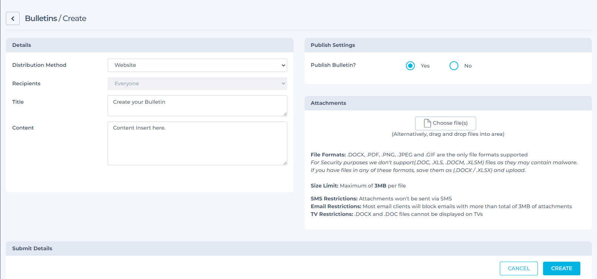Select Yes for Publish Bulletin
This screenshot has height=279, width=597.
coord(410,66)
